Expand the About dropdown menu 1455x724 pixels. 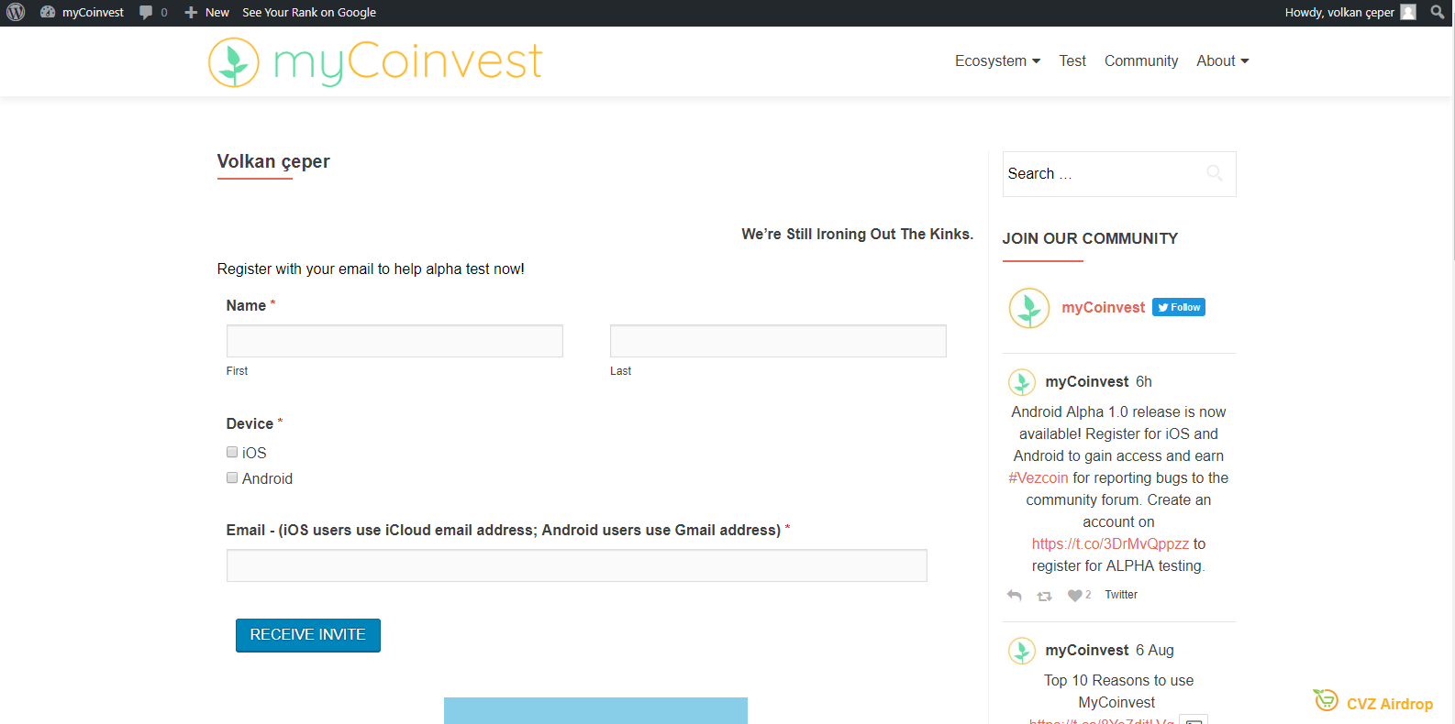1223,60
